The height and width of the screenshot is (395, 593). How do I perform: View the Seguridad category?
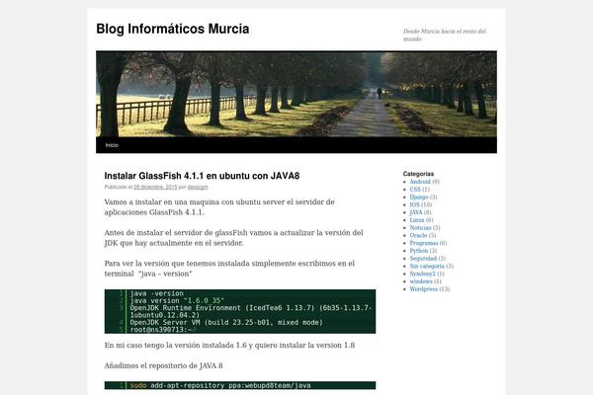coord(423,259)
